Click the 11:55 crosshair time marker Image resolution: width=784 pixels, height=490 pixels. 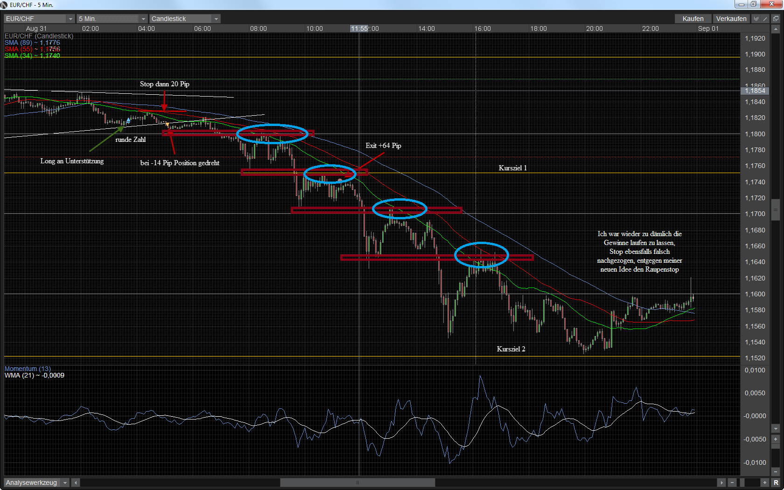pyautogui.click(x=359, y=28)
